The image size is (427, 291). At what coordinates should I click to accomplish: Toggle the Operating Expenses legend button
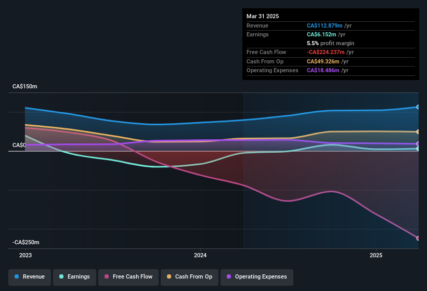click(x=257, y=277)
